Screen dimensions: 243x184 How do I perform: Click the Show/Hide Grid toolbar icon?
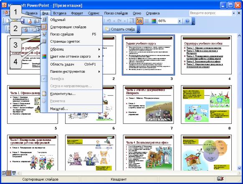point(147,21)
